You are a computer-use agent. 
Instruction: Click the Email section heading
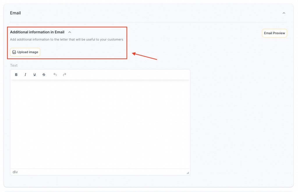(15, 13)
